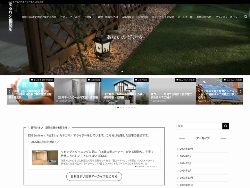Image resolution: width=250 pixels, height=188 pixels.
Task: Open 洋室編 web内覧会 carousel card
Action: 78,91
